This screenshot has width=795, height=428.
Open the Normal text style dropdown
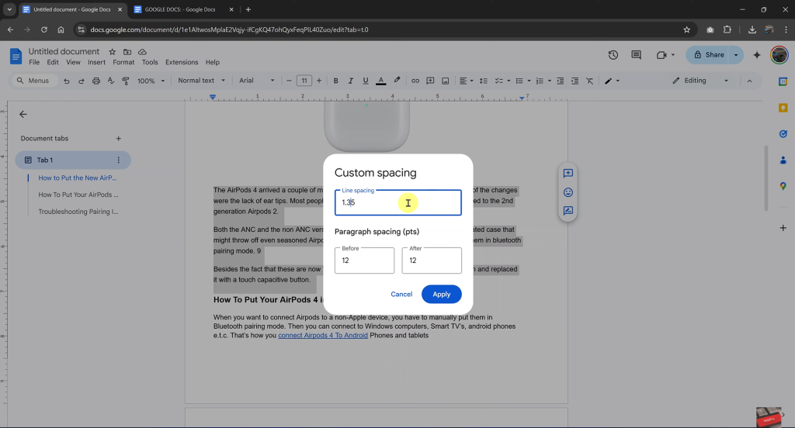201,81
